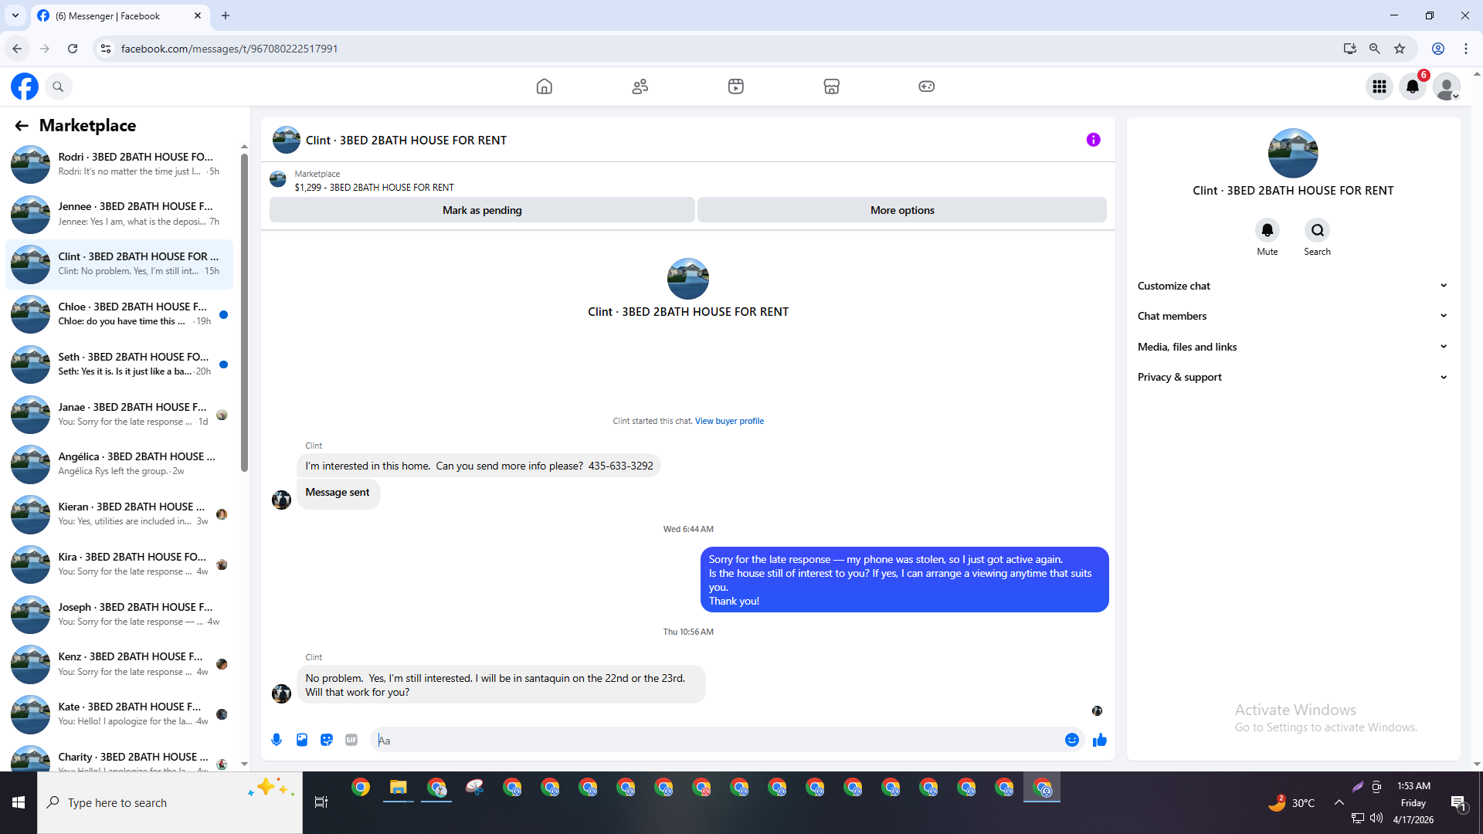Image resolution: width=1483 pixels, height=834 pixels.
Task: Expand Customize chat section
Action: [x=1293, y=286]
